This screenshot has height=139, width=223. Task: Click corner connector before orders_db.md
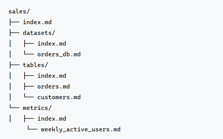coord(29,53)
